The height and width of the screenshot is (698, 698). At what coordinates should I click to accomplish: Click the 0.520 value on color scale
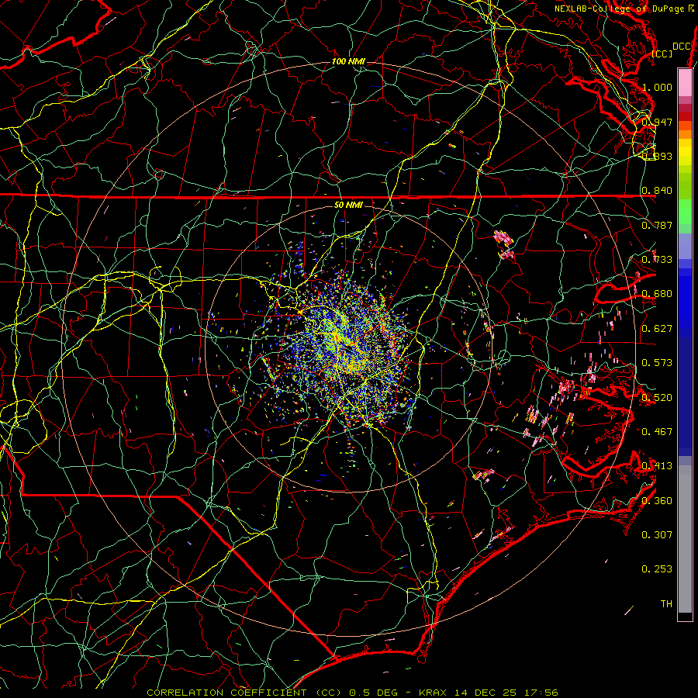(x=657, y=398)
